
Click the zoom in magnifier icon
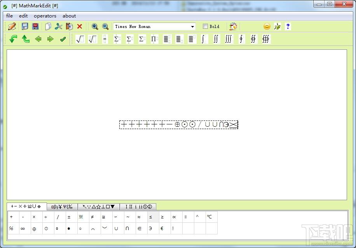tap(95, 26)
